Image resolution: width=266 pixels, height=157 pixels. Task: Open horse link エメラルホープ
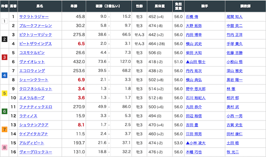pyautogui.click(x=32, y=98)
